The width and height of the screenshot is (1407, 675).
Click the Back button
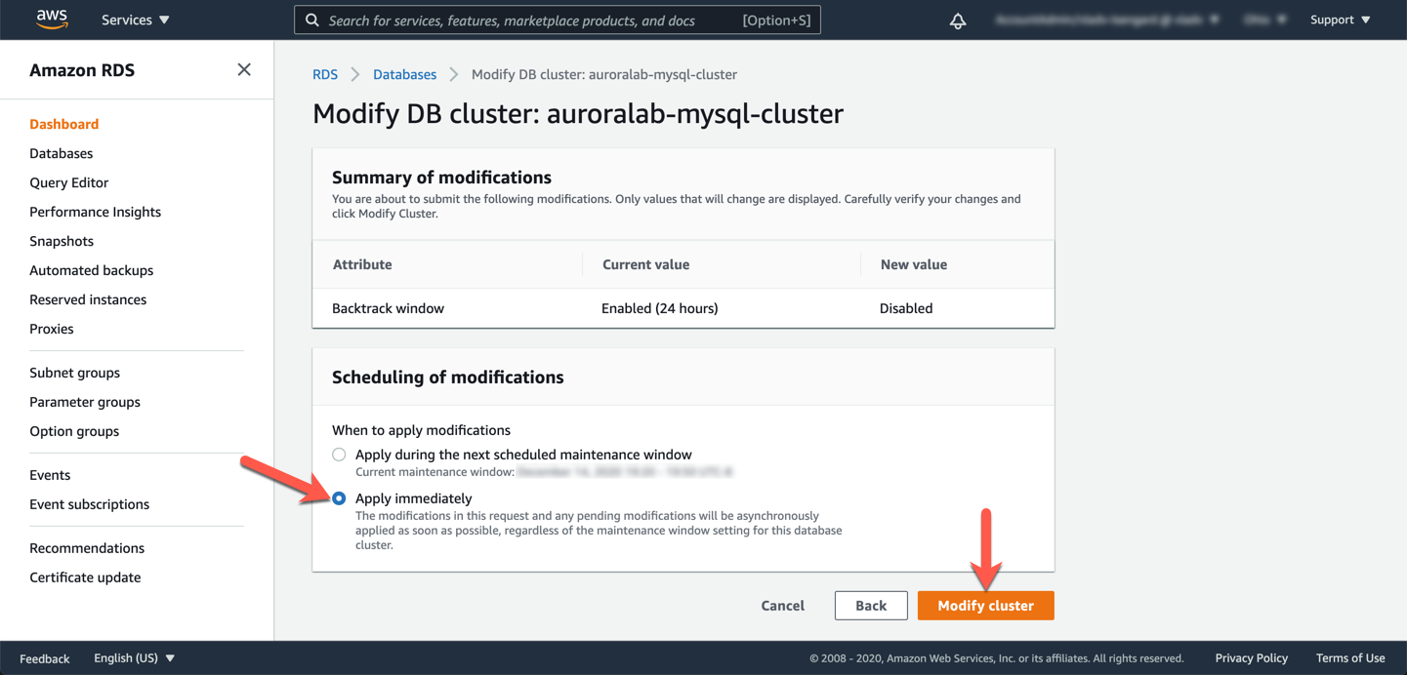[x=871, y=606]
